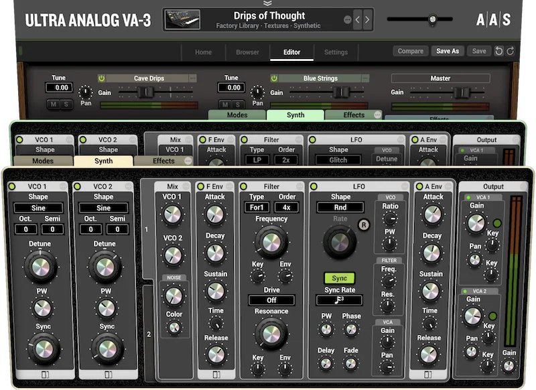Screen dimensions: 536x390
Task: Toggle front Filter module power
Action: 243,186
